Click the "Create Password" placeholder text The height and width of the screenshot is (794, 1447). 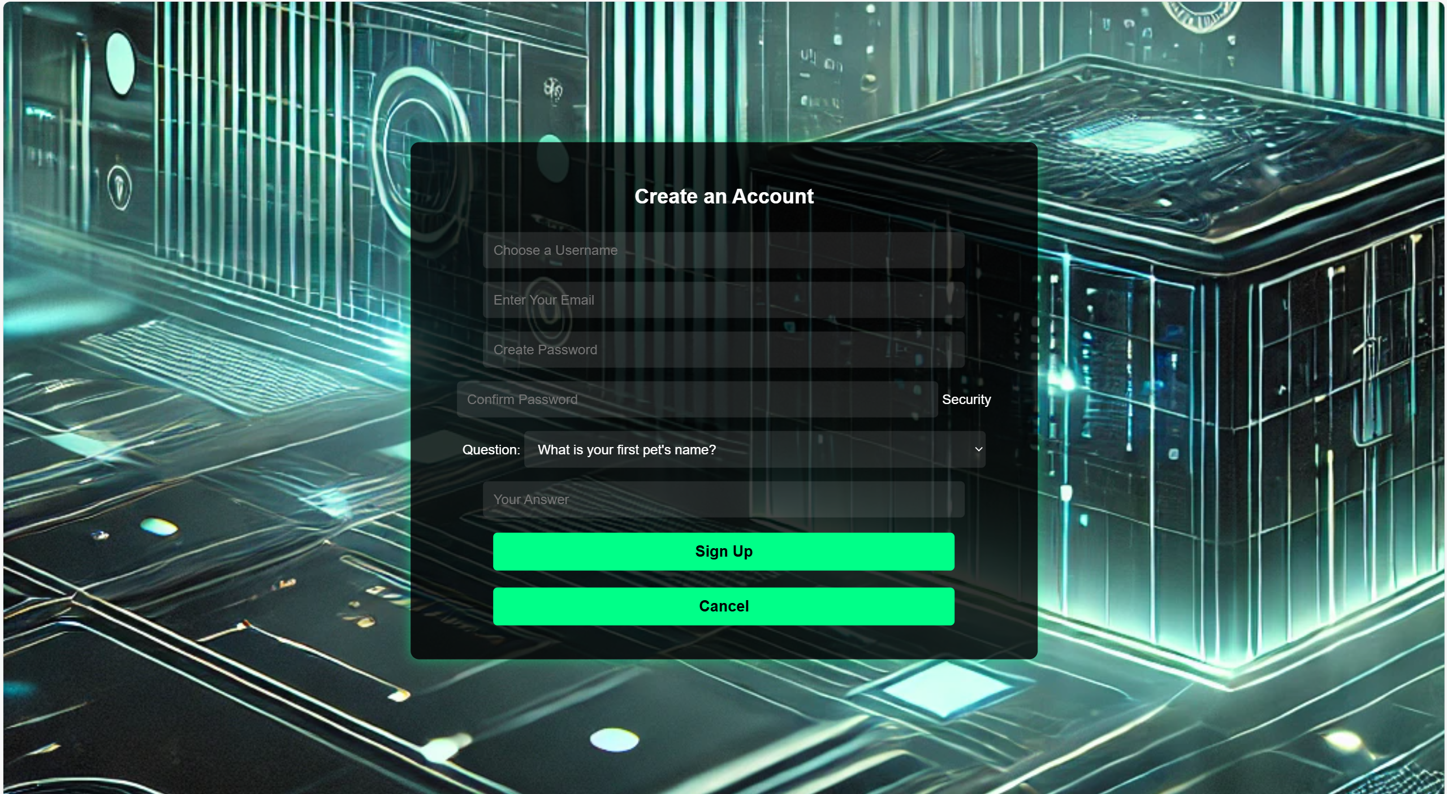point(545,350)
